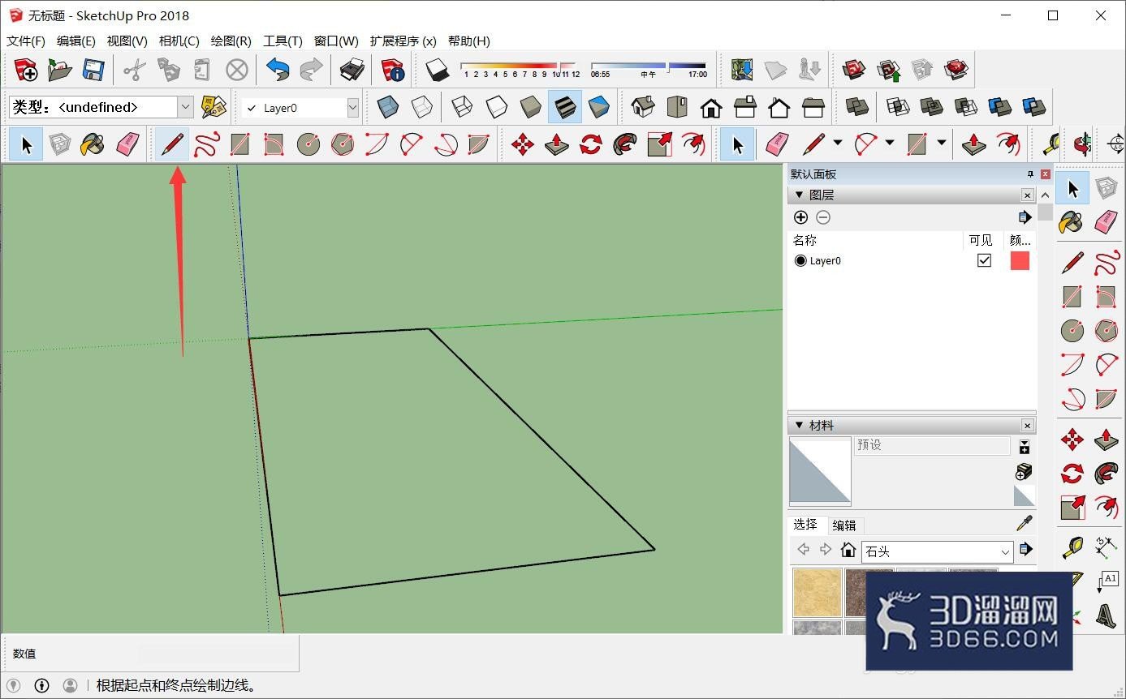
Task: Select the Scale tool in horizontal toolbar
Action: [659, 145]
